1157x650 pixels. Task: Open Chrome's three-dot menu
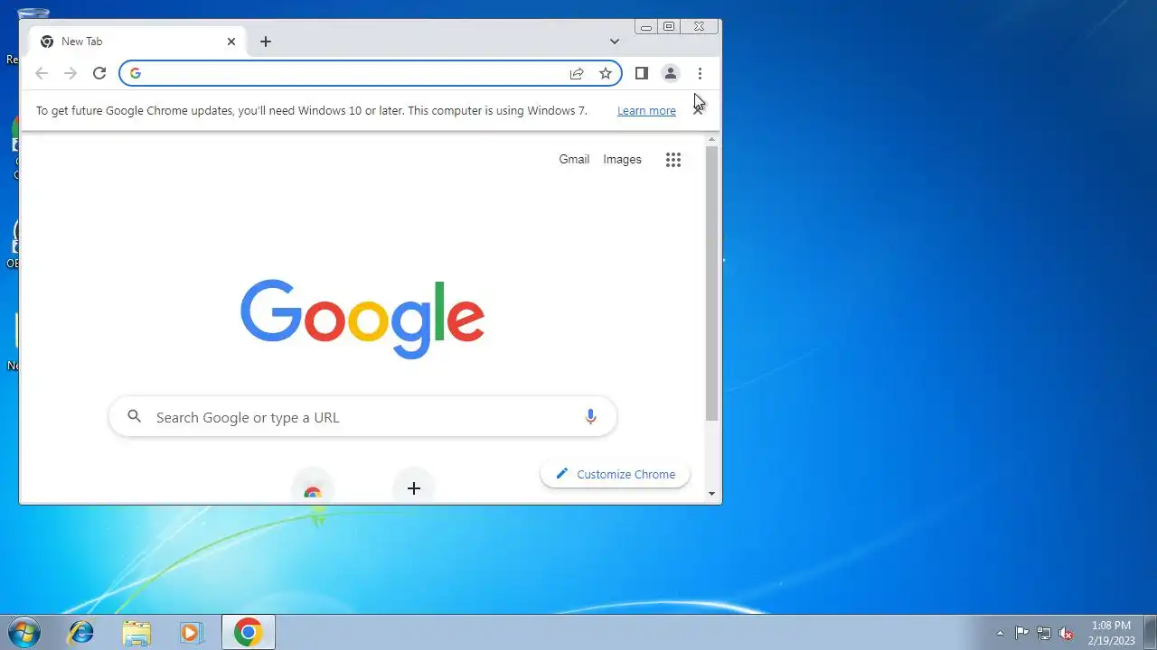(x=700, y=73)
